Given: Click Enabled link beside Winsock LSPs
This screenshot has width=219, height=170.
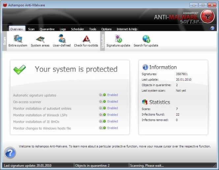Looking at the screenshot, I should click(112, 115).
